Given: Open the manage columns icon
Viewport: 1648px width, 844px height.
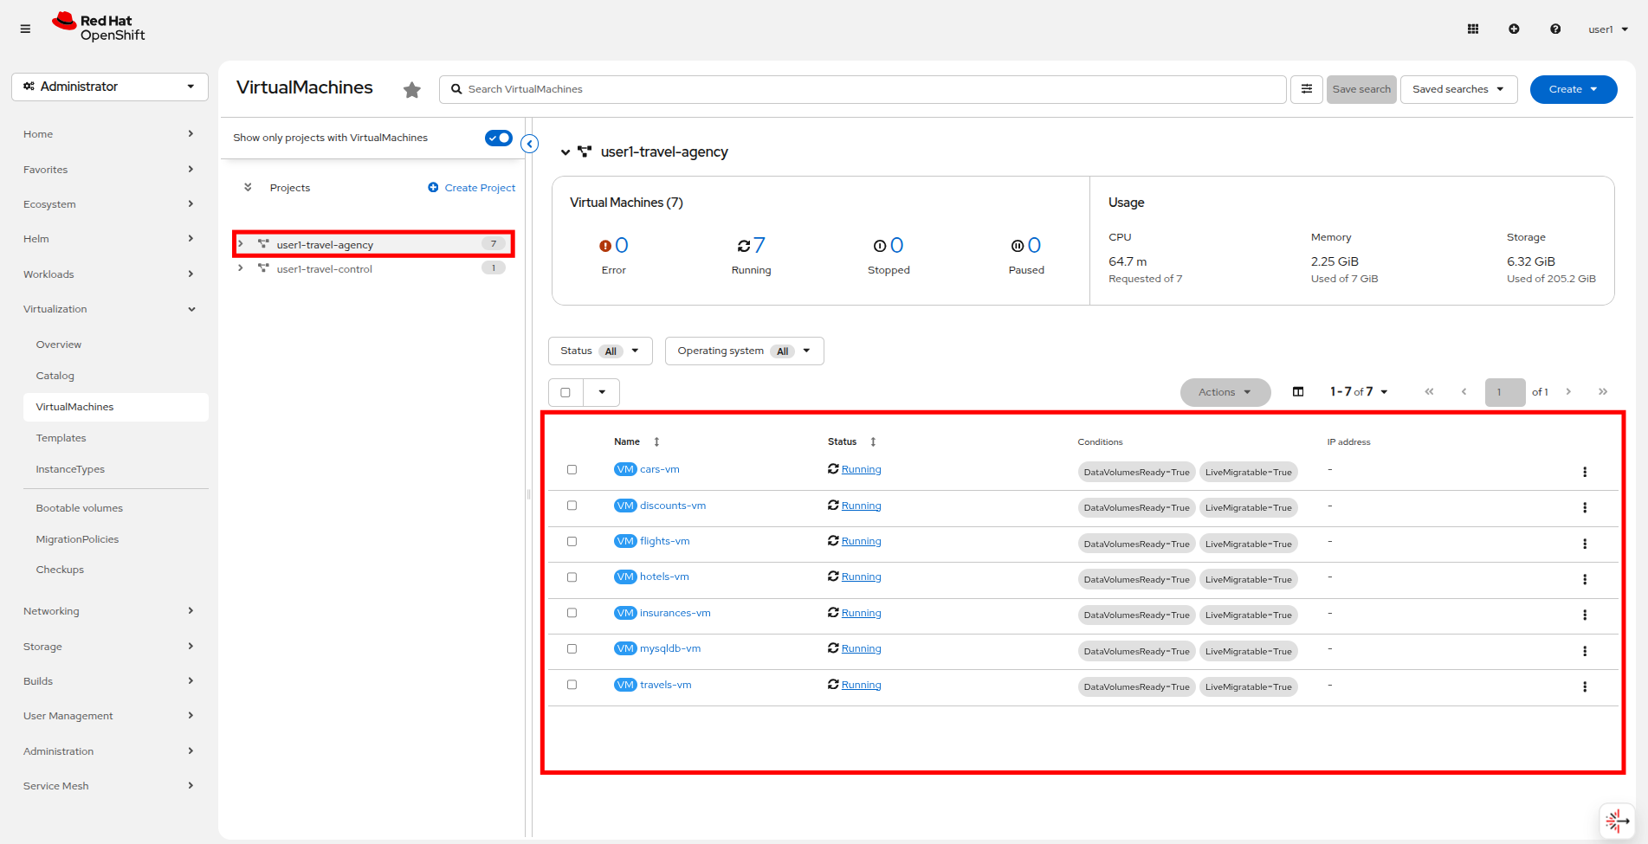Looking at the screenshot, I should [x=1298, y=392].
